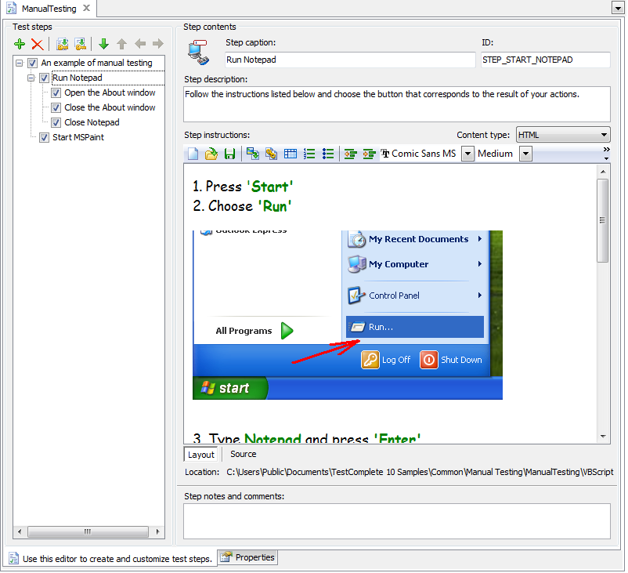Toggle 'Open the About window' checkbox
The width and height of the screenshot is (628, 573).
(x=56, y=93)
